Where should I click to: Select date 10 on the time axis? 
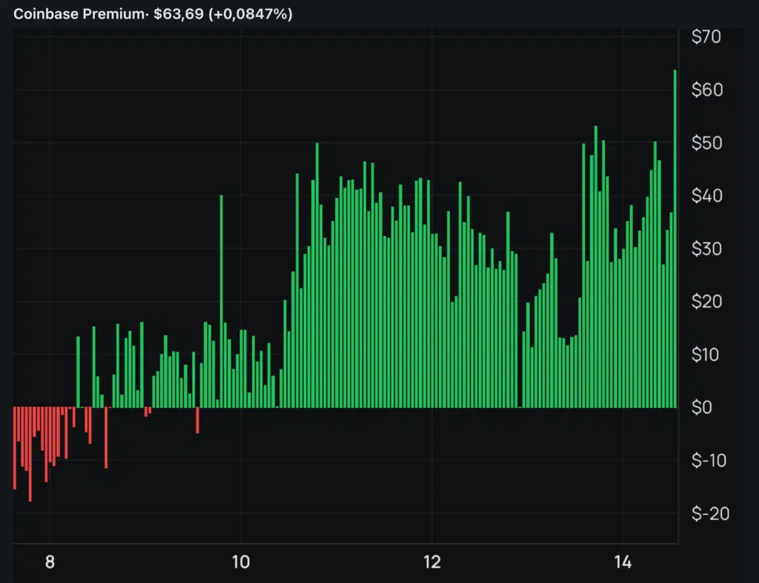pos(241,562)
